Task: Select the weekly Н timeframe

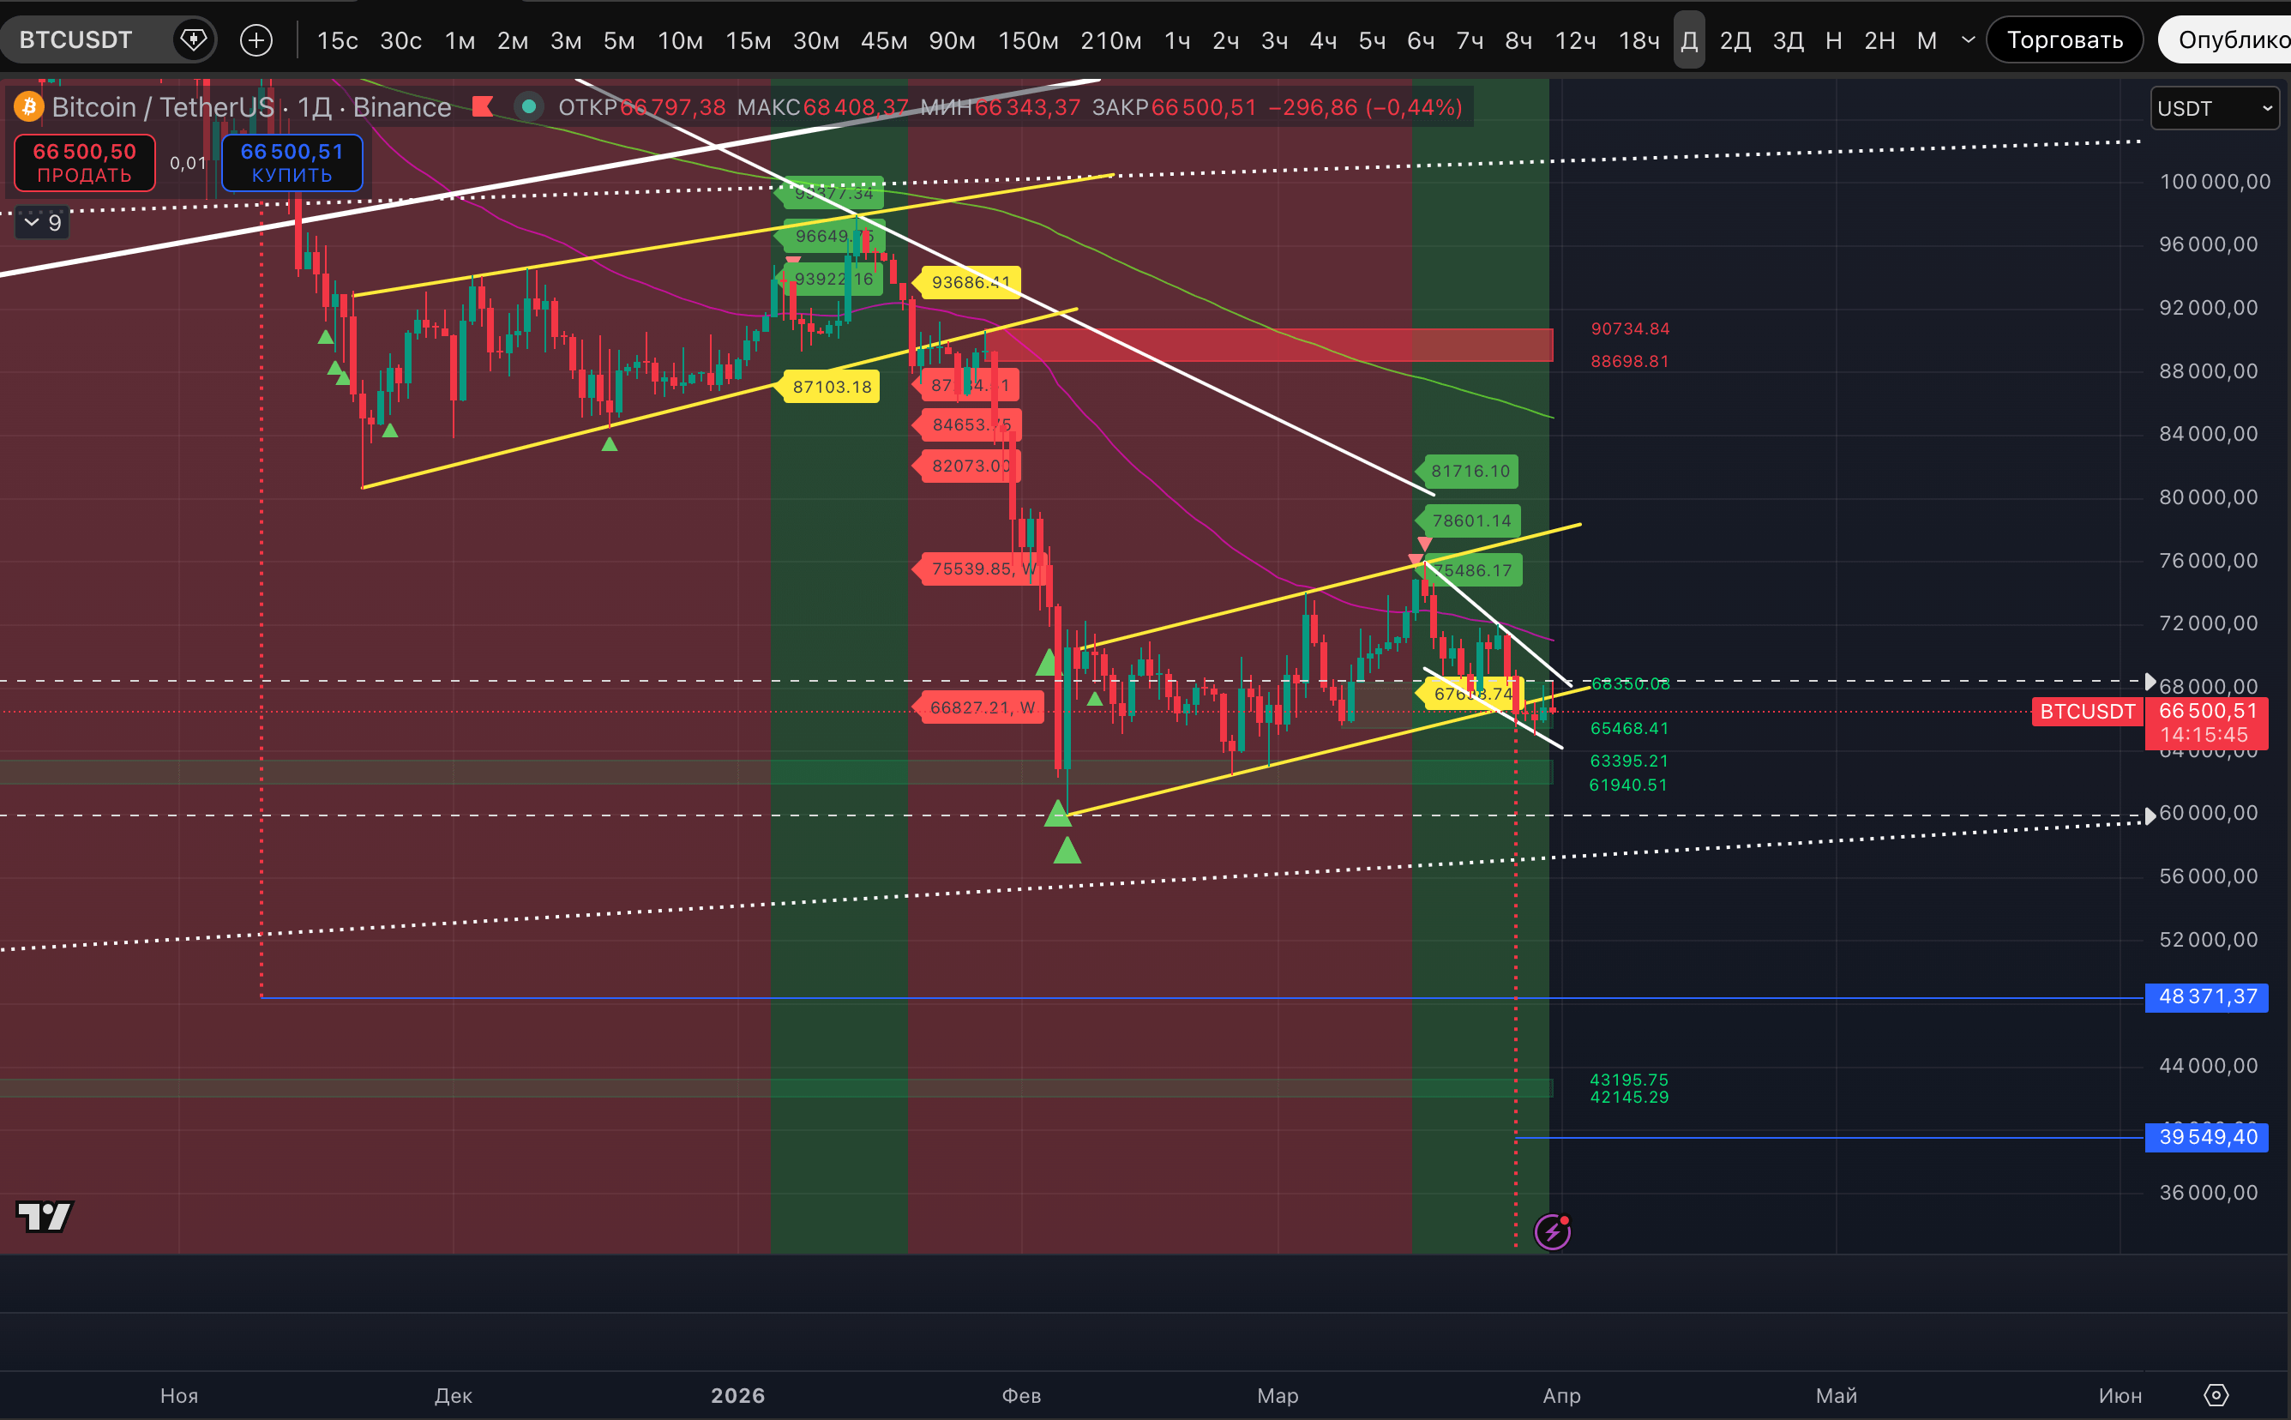Action: pyautogui.click(x=1833, y=40)
